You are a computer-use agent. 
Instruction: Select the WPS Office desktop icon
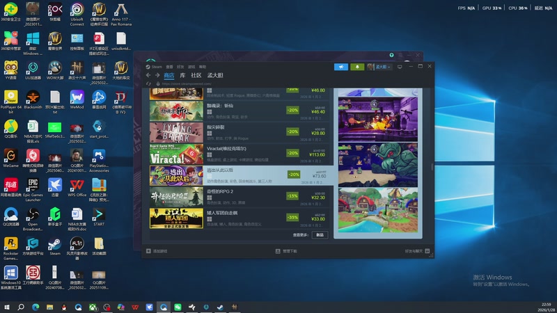pyautogui.click(x=77, y=187)
